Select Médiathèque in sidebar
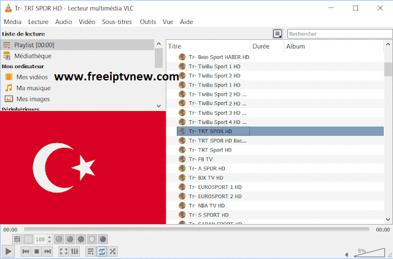393x259 pixels. tap(77, 56)
